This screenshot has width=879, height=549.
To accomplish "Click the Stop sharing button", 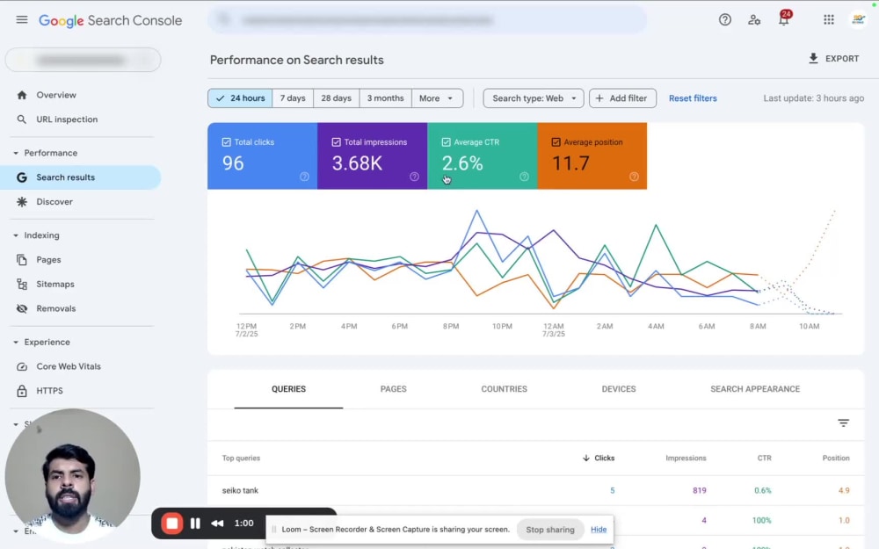I will (x=550, y=530).
